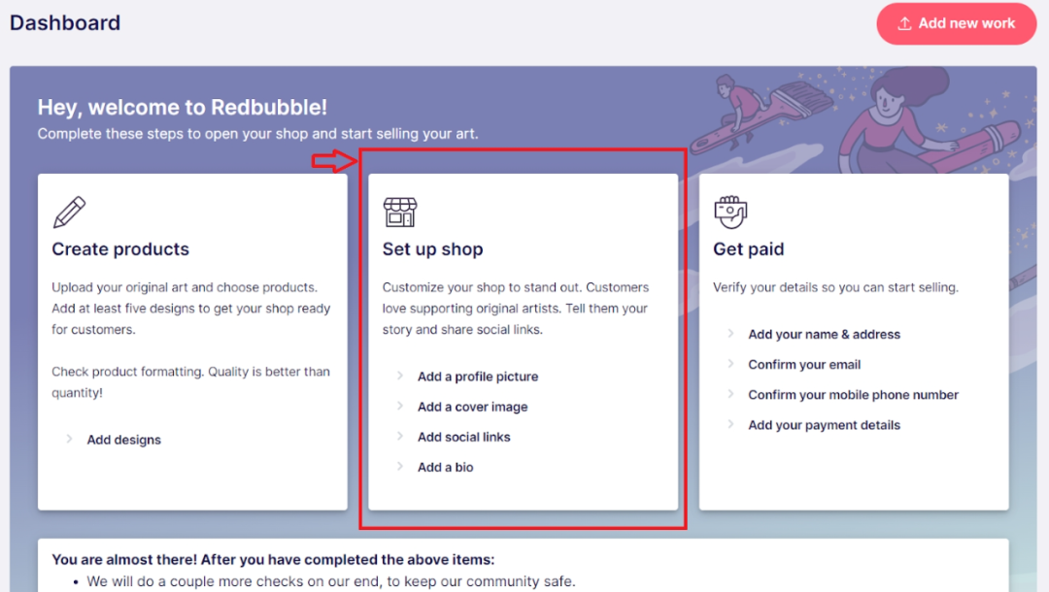Click chevron next to Add social links
Image resolution: width=1049 pixels, height=592 pixels.
point(399,436)
